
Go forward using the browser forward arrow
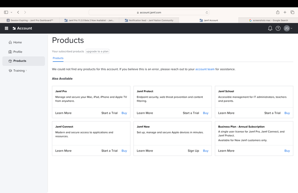[25, 12]
